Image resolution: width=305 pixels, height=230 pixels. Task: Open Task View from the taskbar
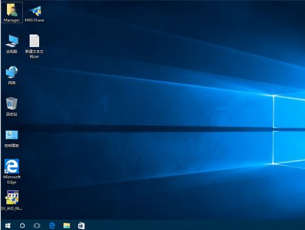pyautogui.click(x=37, y=226)
